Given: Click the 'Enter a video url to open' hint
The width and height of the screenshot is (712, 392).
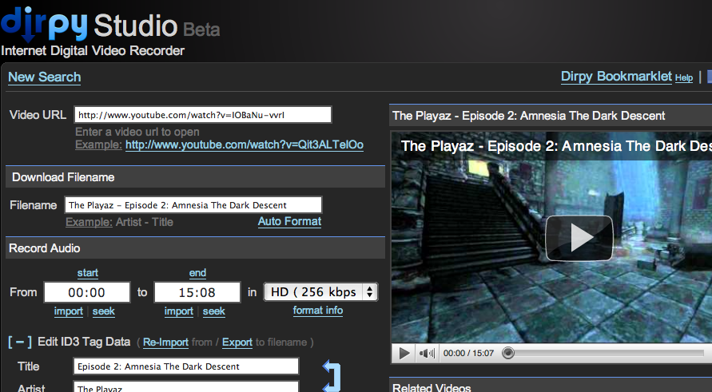Looking at the screenshot, I should [137, 132].
